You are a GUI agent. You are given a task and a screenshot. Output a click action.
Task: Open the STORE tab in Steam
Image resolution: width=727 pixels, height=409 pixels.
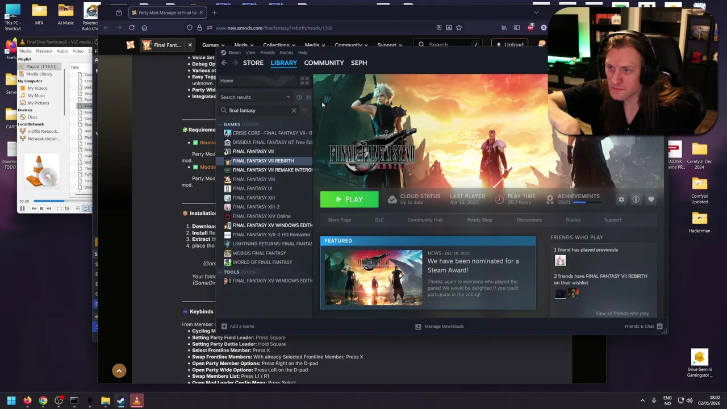click(x=253, y=63)
